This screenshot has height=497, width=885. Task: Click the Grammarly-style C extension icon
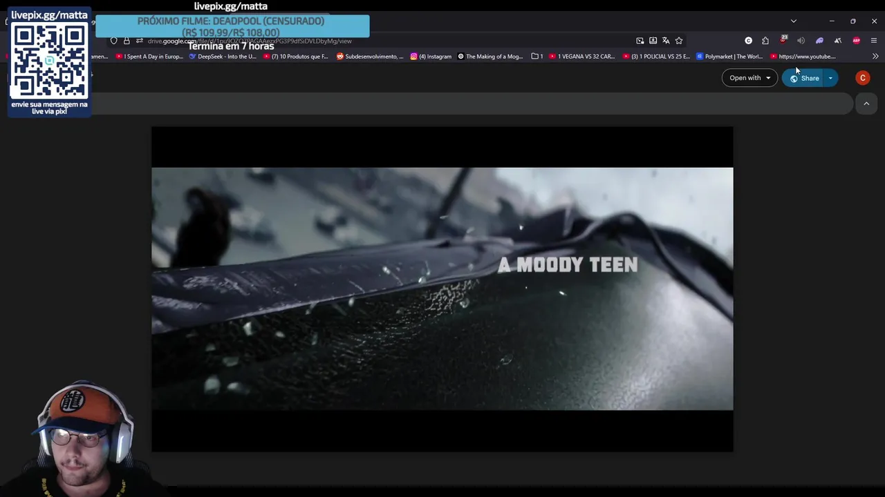[748, 41]
